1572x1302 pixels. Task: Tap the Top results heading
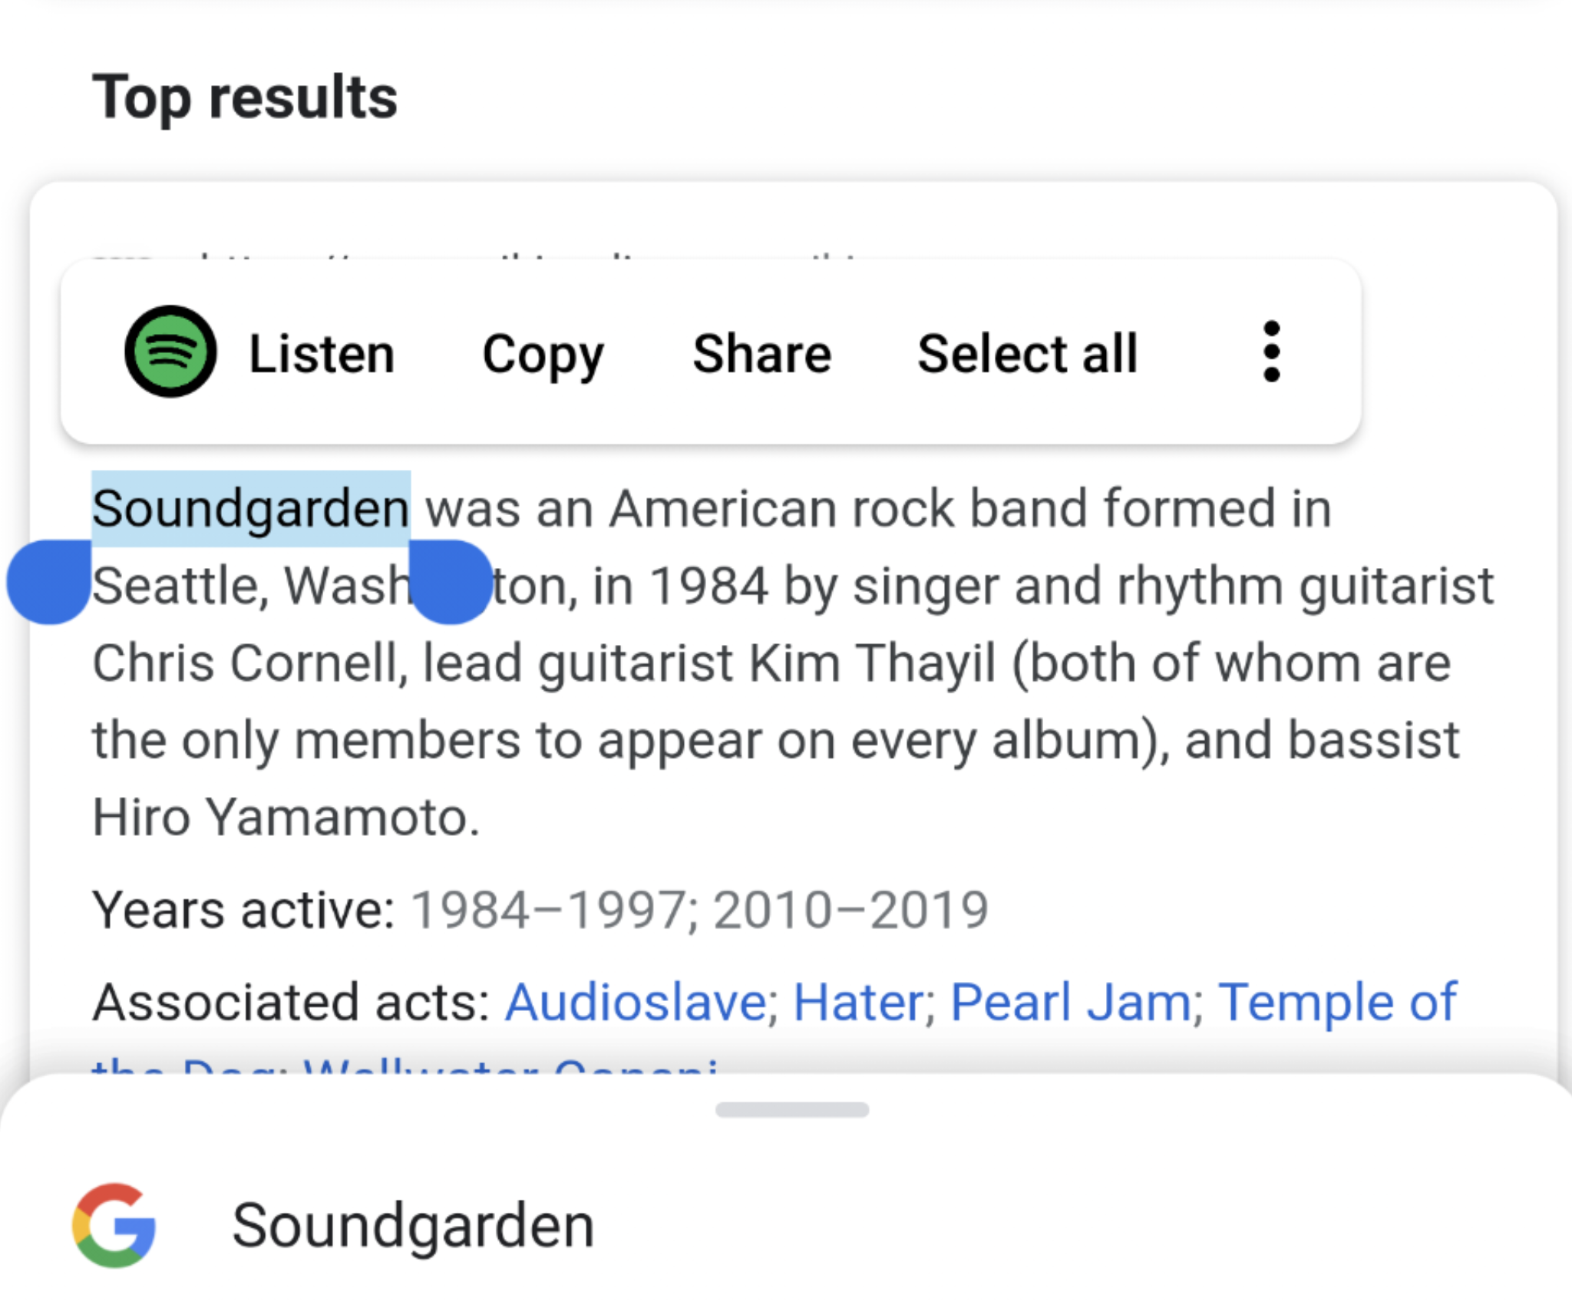coord(245,97)
